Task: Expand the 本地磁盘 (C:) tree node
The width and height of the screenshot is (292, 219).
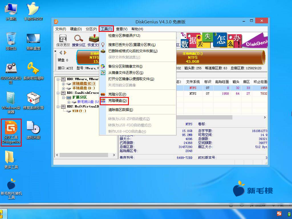Action: pyautogui.click(x=64, y=84)
